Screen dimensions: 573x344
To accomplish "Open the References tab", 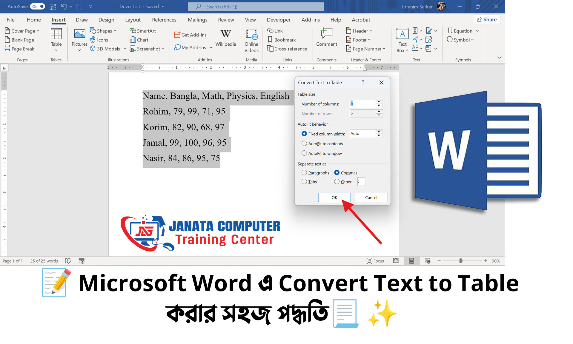I will coord(164,20).
